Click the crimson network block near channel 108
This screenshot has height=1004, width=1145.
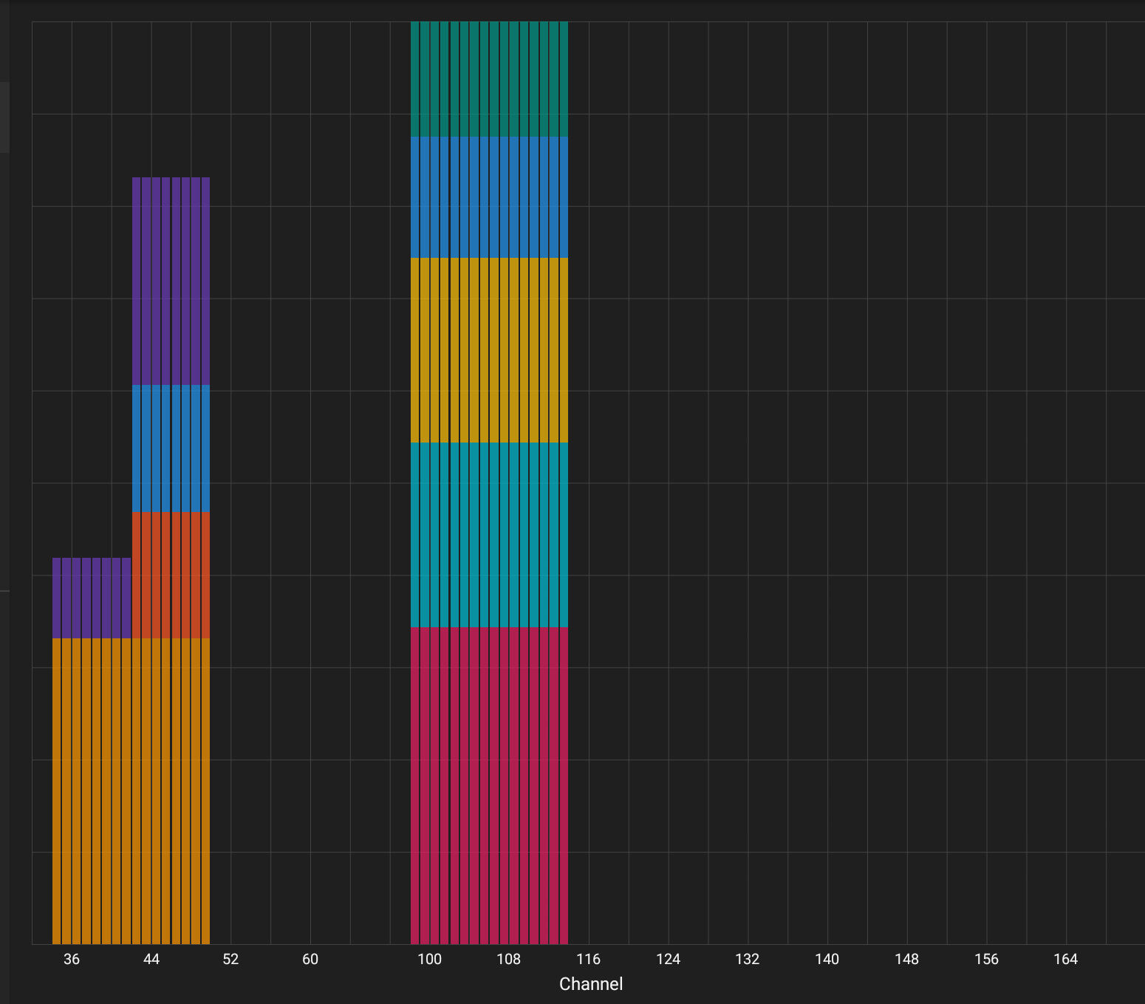click(x=489, y=785)
